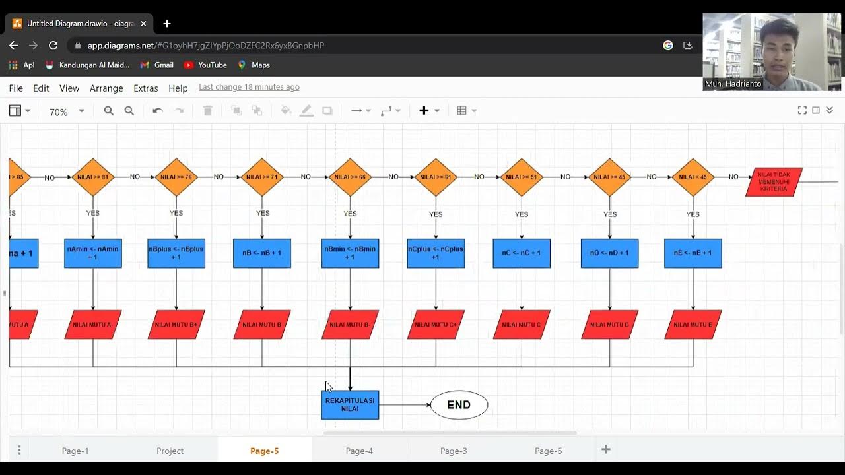Open the 70% zoom level dropdown
The height and width of the screenshot is (475, 845).
click(x=67, y=111)
